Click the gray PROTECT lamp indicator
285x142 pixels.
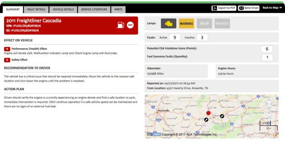point(222,24)
